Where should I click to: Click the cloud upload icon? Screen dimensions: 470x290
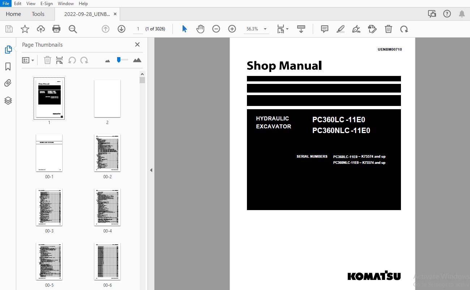tap(41, 29)
